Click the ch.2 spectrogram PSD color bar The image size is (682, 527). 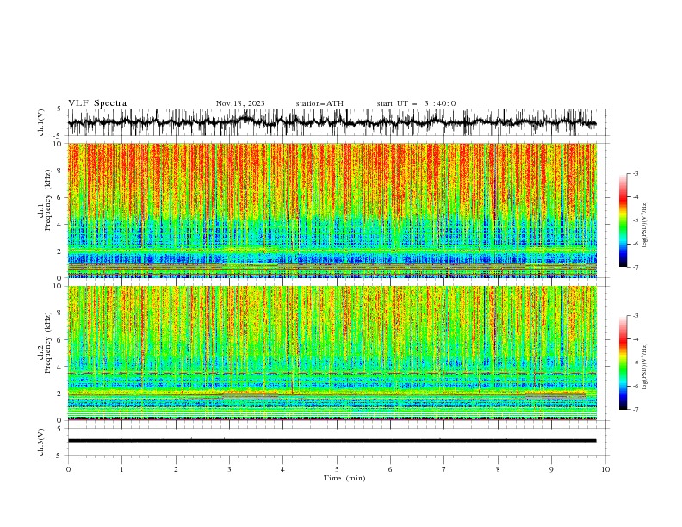623,363
